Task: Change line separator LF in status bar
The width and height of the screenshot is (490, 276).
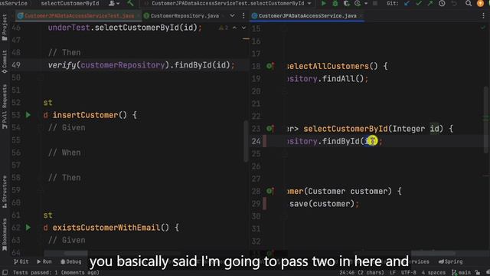Action: tap(393, 273)
